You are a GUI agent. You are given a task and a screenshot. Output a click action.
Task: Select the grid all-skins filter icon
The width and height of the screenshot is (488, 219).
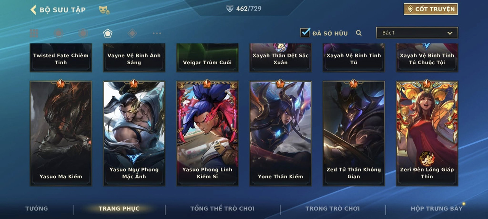tap(34, 33)
